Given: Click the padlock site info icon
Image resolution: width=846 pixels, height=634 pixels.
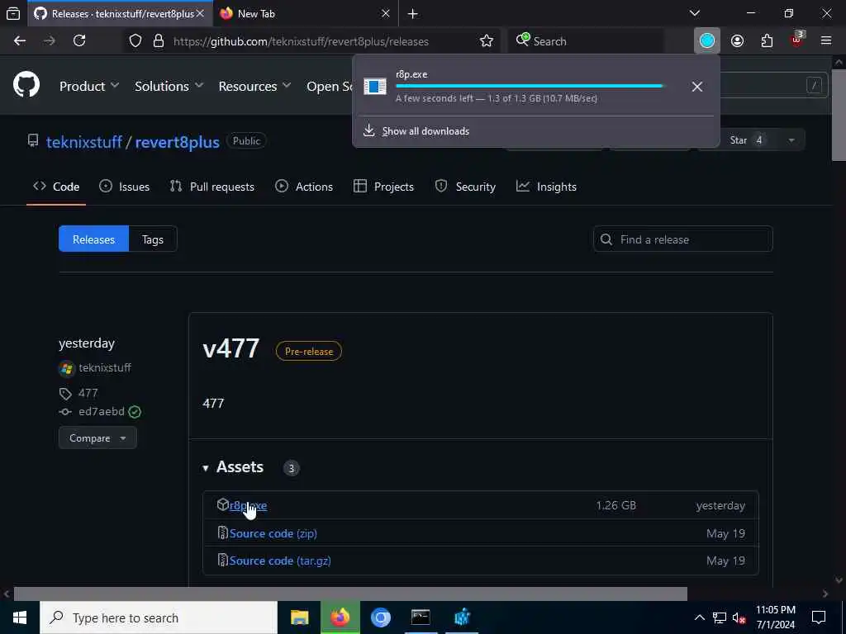Looking at the screenshot, I should click(159, 41).
